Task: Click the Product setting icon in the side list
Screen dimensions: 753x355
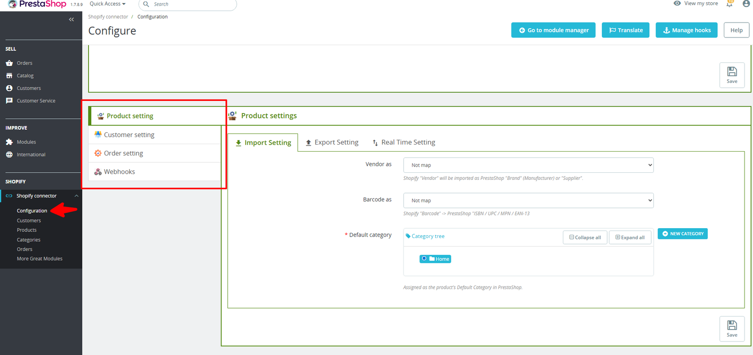Action: 101,116
